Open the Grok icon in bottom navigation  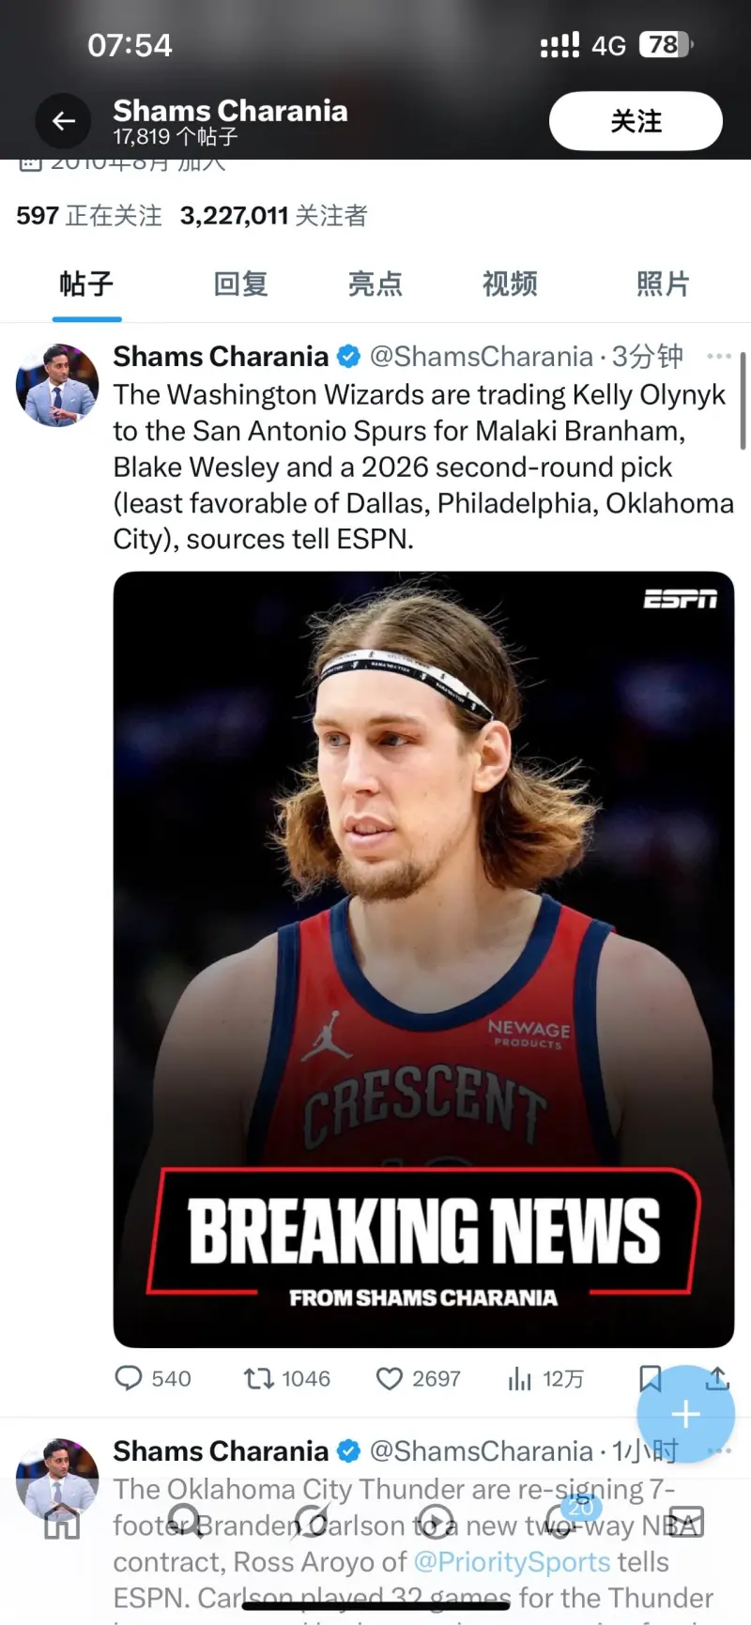click(311, 1522)
